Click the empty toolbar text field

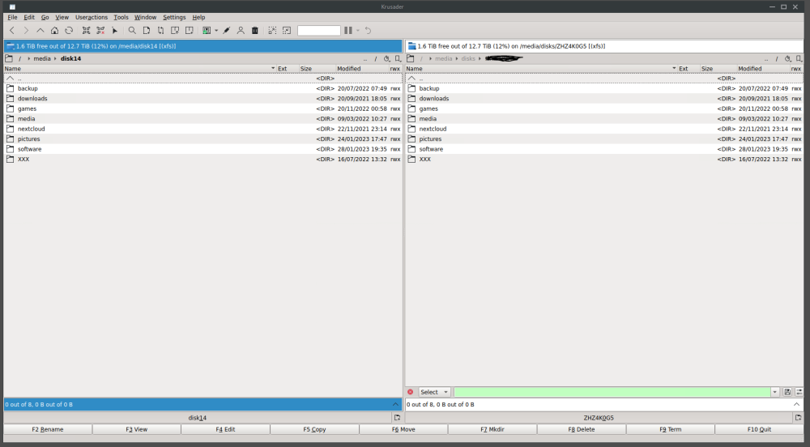(318, 31)
